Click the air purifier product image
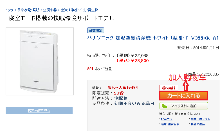The width and height of the screenshot is (222, 131). (40, 61)
